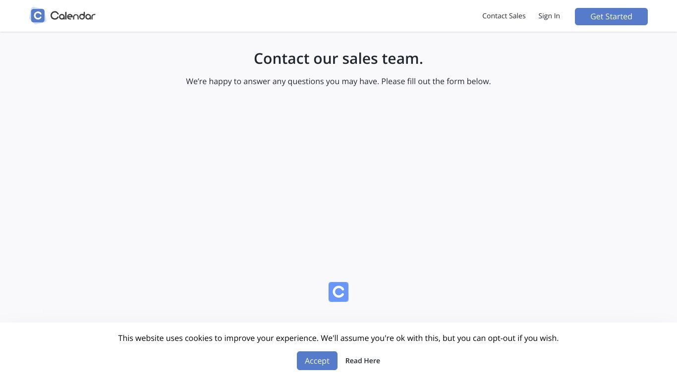Image resolution: width=677 pixels, height=380 pixels.
Task: Go to Sign In
Action: click(x=549, y=16)
